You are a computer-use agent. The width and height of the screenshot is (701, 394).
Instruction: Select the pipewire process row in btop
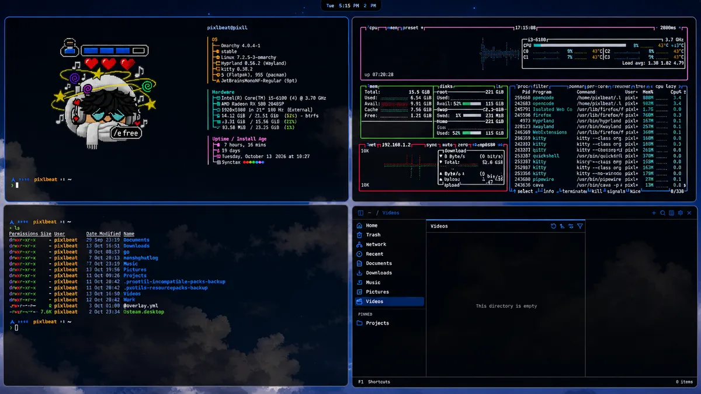click(599, 179)
